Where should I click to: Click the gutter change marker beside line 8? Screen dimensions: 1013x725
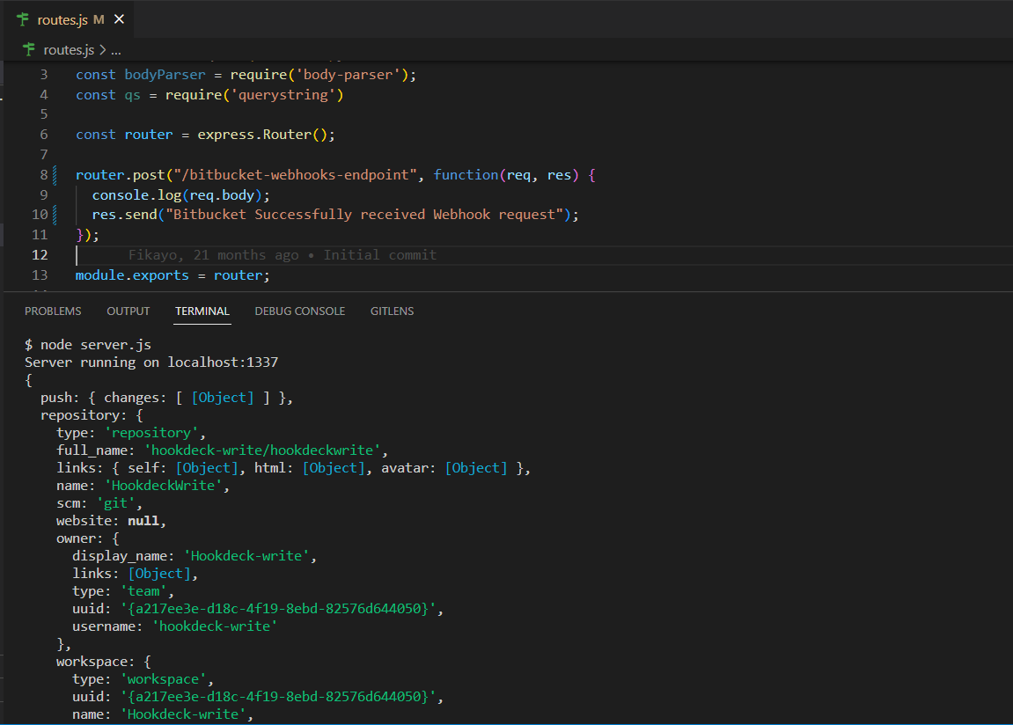point(55,174)
